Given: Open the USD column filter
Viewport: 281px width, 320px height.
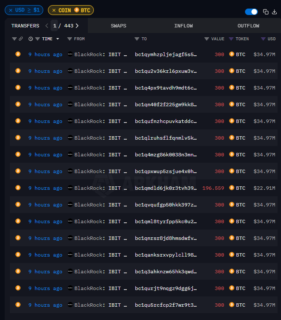Looking at the screenshot, I should (x=263, y=39).
